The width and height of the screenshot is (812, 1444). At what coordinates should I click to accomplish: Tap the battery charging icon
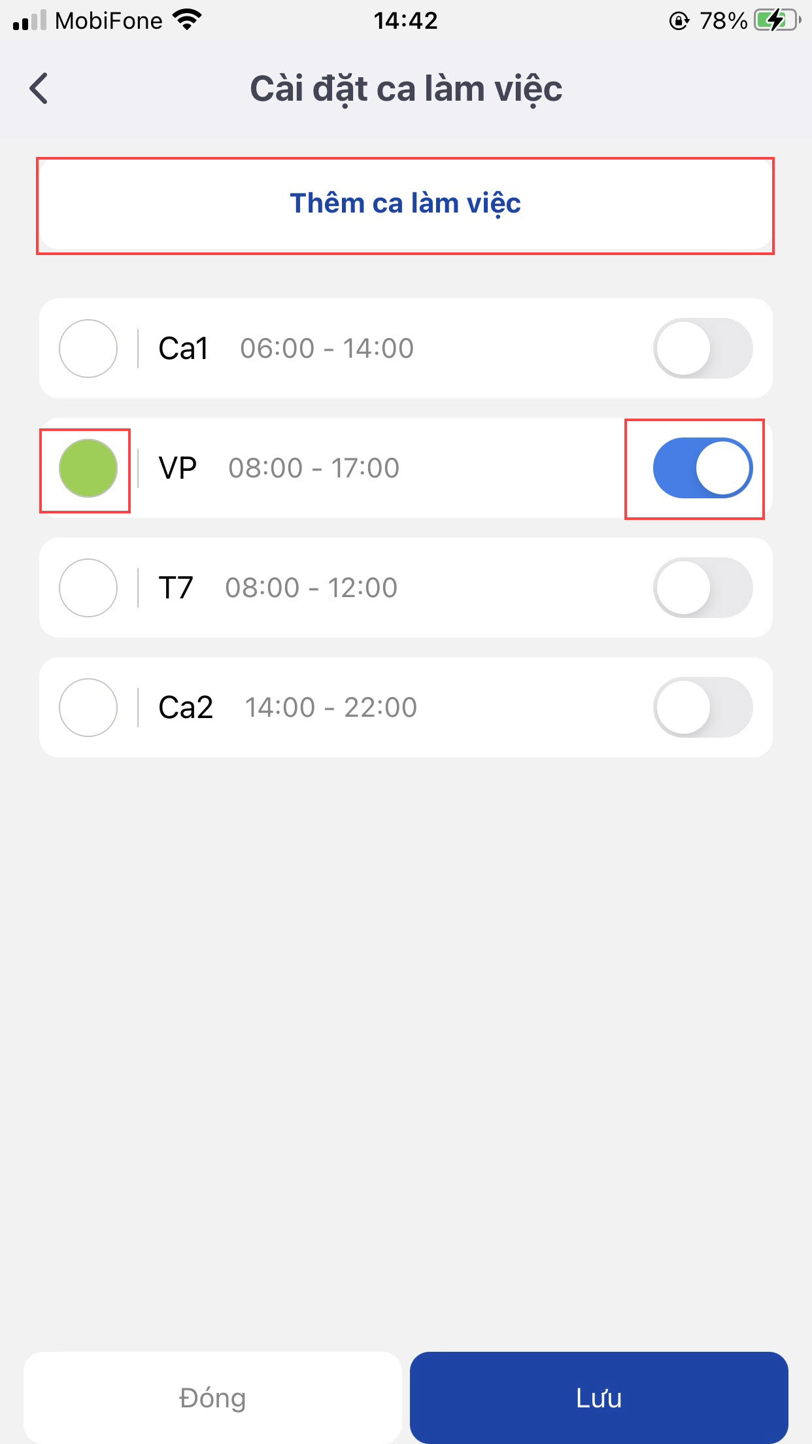click(x=777, y=20)
